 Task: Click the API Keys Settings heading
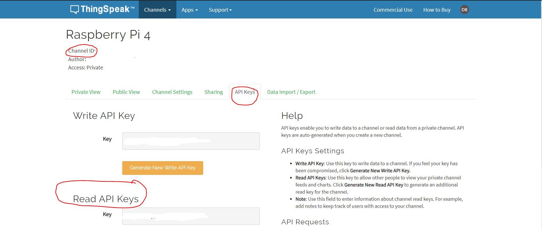[313, 151]
